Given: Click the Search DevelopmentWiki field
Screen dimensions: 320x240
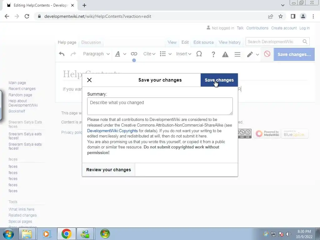Looking at the screenshot, I should (273, 42).
